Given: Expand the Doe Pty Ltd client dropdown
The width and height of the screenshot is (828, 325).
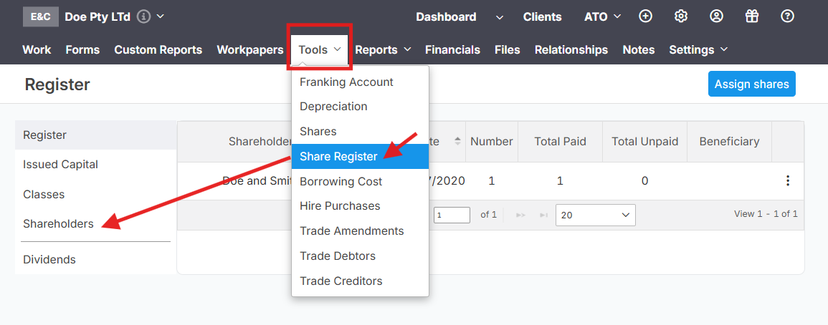Looking at the screenshot, I should [x=161, y=16].
